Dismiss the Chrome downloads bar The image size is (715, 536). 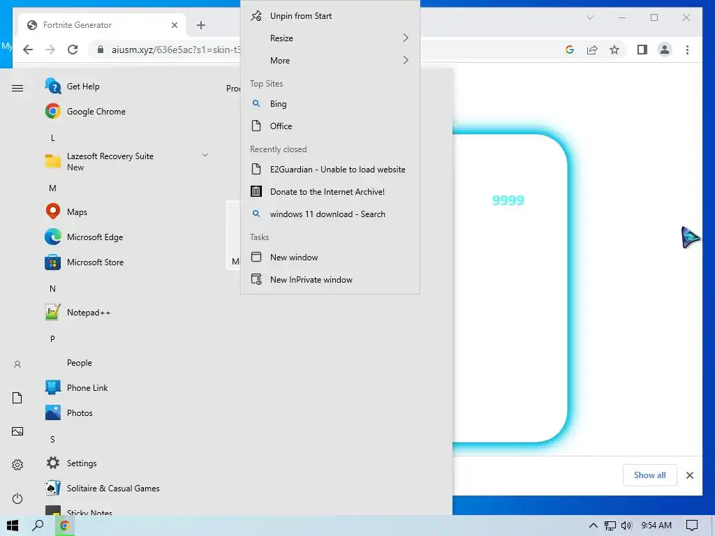pyautogui.click(x=689, y=475)
